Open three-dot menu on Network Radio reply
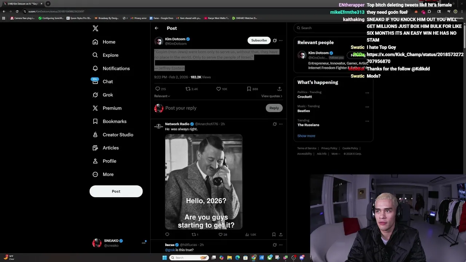 [281, 124]
